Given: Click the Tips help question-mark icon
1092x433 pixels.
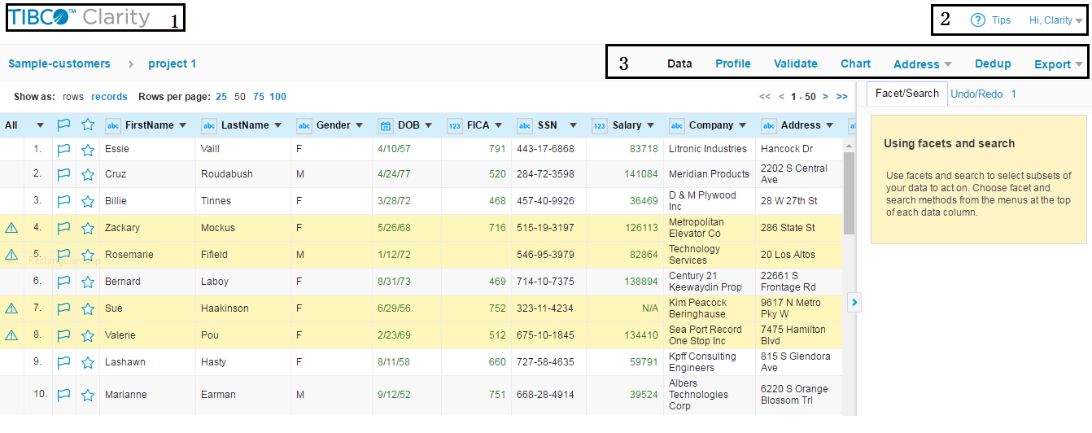Looking at the screenshot, I should click(x=978, y=20).
